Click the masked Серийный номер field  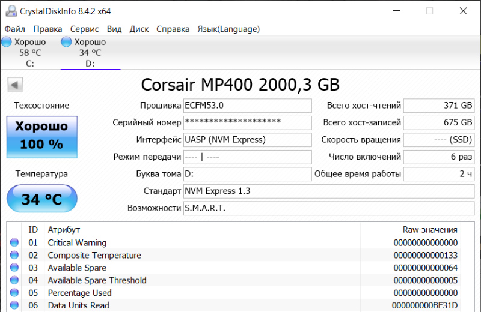click(248, 122)
